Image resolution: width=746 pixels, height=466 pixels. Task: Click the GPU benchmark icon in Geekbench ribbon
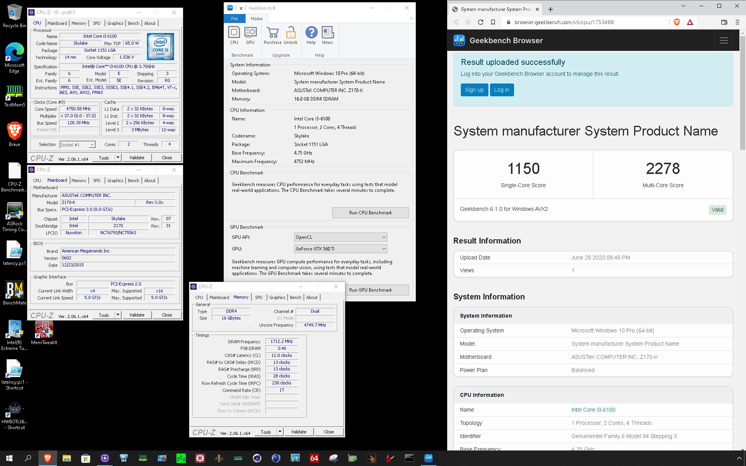click(250, 36)
